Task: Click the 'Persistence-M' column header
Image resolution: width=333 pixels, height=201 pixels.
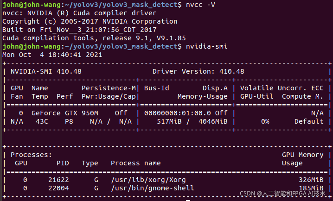Action: pos(109,88)
